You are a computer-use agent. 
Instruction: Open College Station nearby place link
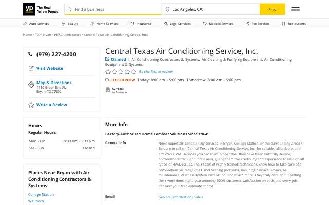pos(41,194)
